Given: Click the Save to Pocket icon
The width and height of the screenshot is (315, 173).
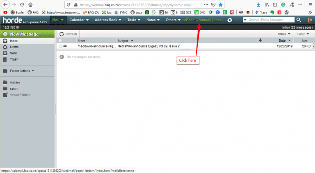Looking at the screenshot, I should tap(213, 4).
